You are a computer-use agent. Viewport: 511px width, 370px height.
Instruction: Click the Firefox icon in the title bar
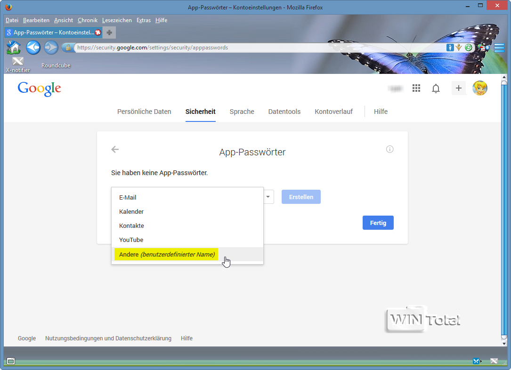point(8,7)
